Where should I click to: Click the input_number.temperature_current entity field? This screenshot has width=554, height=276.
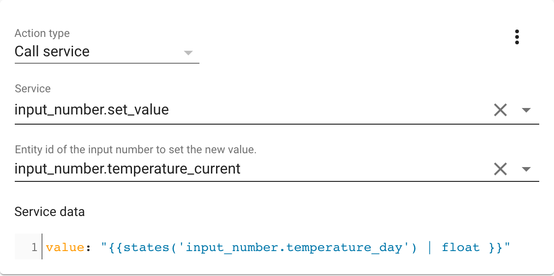[x=127, y=169]
